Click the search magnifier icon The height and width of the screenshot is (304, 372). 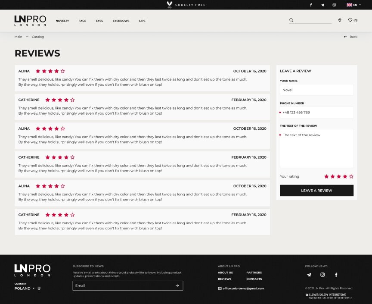coord(291,20)
